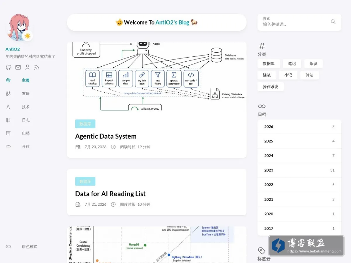This screenshot has height=263, width=351.
Task: Select the 数据库 tag on Data for AI Reading List
Action: coord(85,181)
